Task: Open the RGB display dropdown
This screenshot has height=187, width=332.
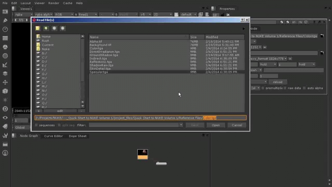Action: (64, 15)
